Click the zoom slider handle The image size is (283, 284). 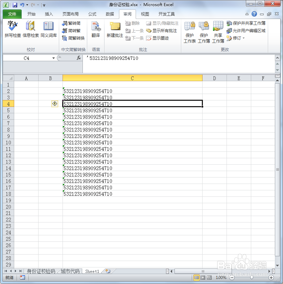click(252, 278)
